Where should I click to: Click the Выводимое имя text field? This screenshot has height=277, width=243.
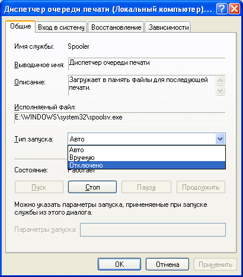click(146, 64)
